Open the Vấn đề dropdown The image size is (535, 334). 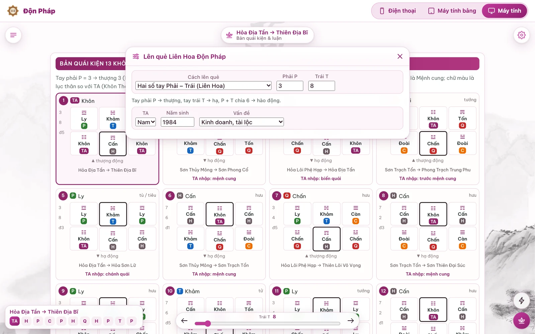click(241, 122)
